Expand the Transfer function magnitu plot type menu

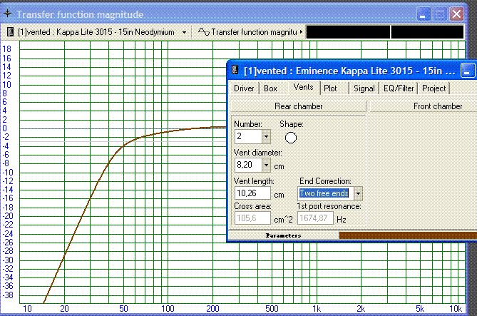pos(301,31)
